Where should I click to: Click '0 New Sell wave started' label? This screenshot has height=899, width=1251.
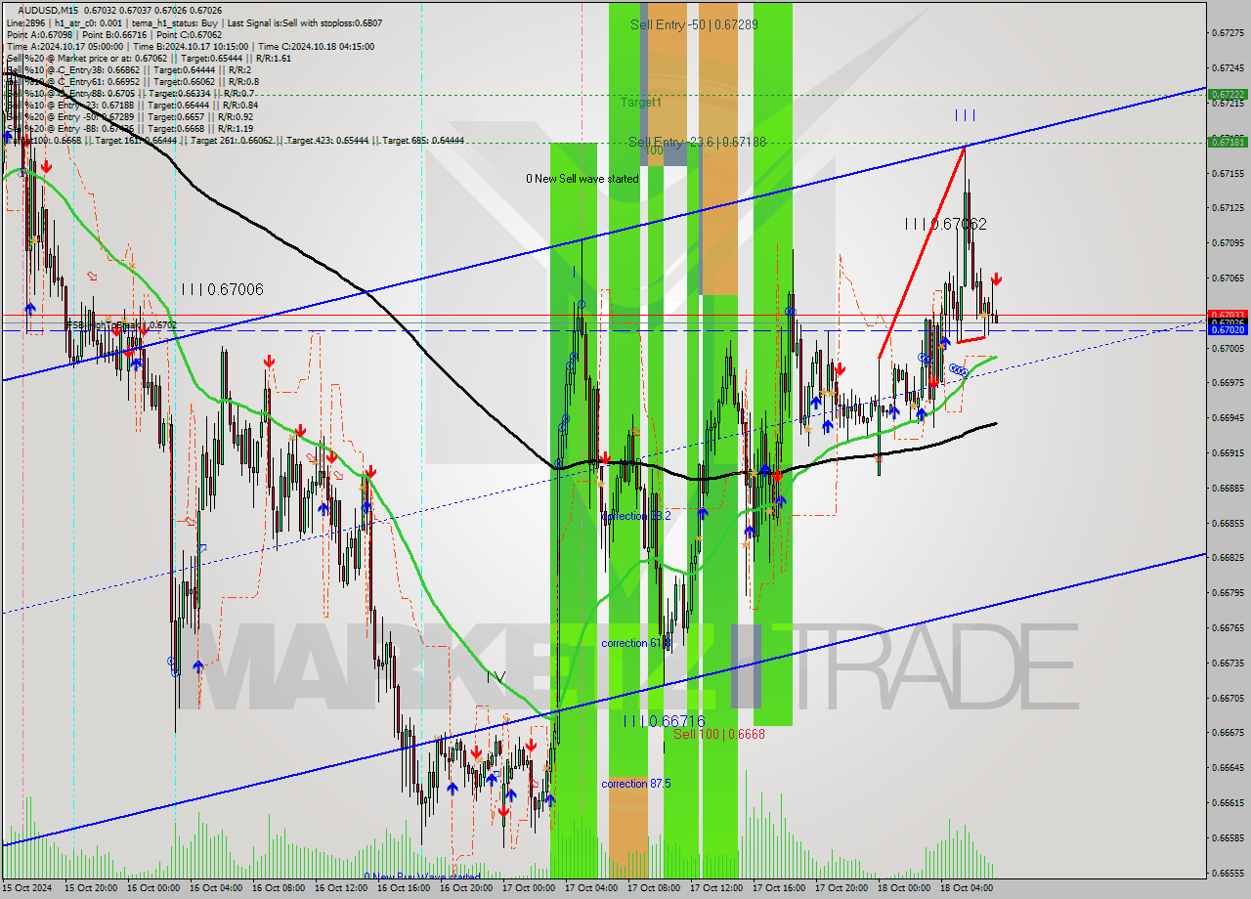click(582, 179)
